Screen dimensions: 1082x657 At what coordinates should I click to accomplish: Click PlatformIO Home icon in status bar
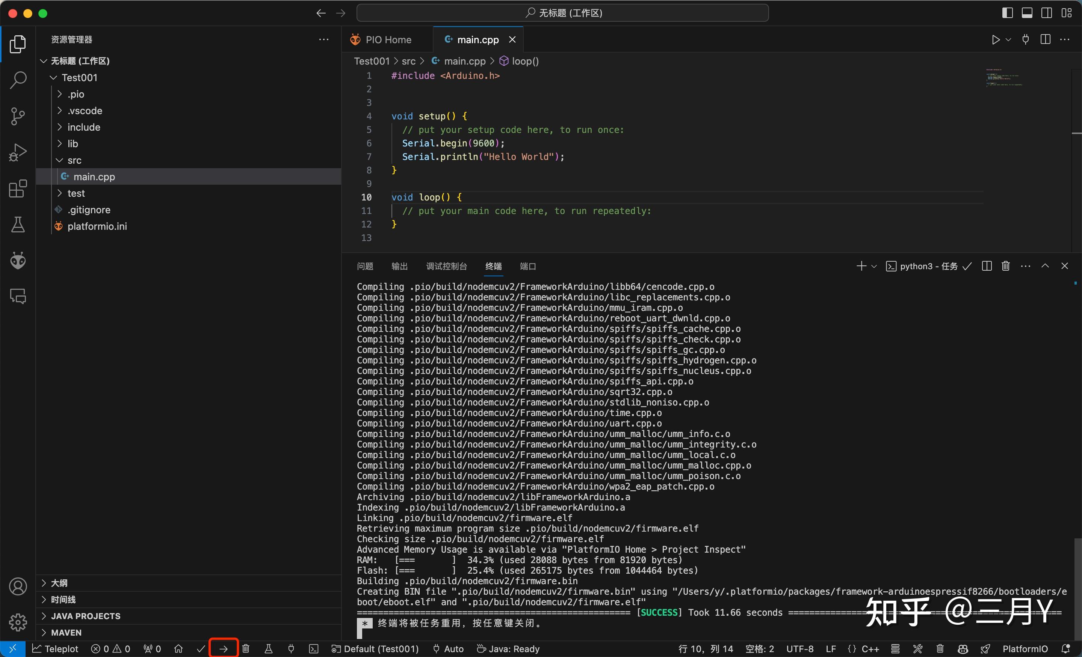pos(178,649)
